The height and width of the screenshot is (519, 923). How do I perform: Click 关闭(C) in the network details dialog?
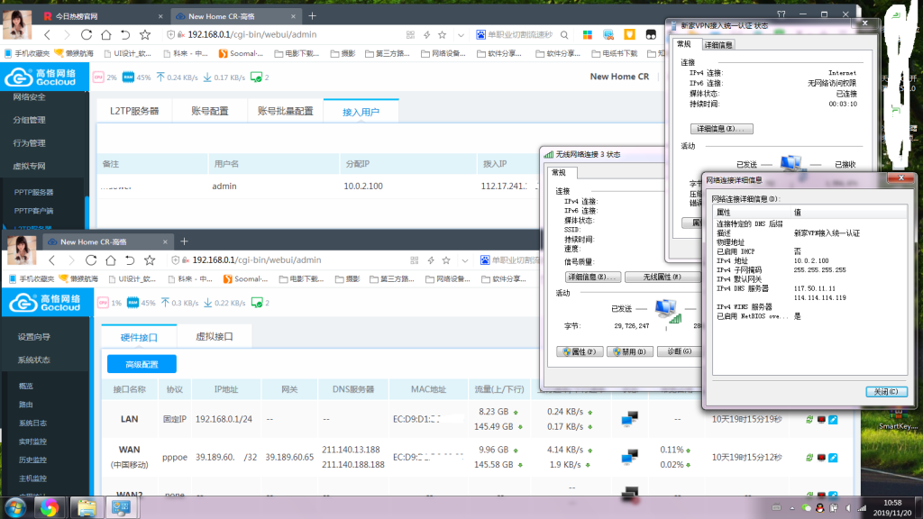click(x=886, y=391)
